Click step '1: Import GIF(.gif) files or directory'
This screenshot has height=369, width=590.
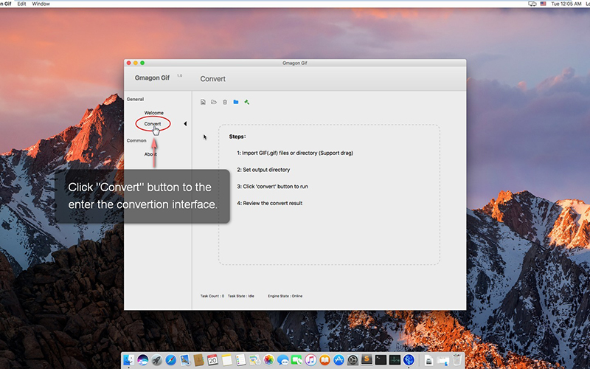[x=295, y=153]
